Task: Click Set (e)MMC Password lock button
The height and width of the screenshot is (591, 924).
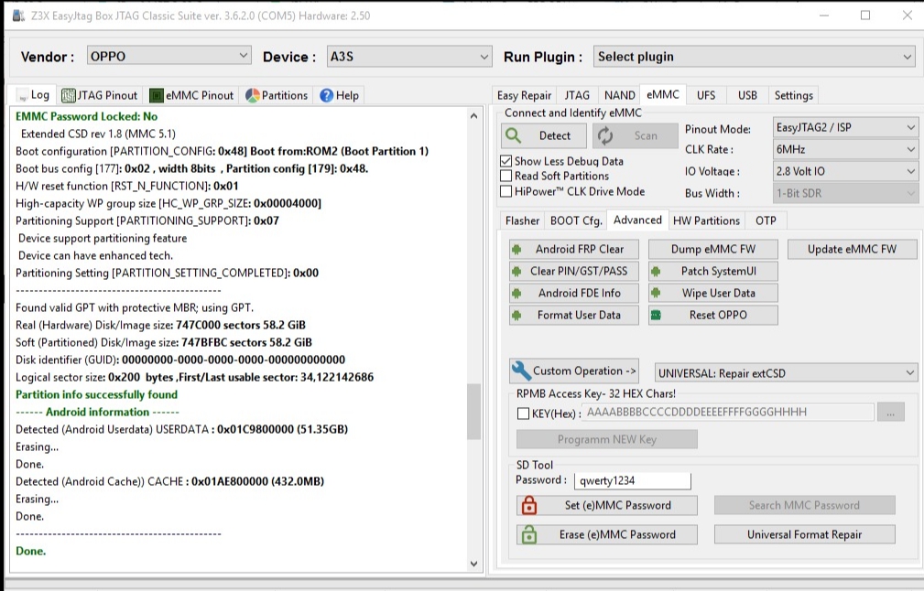Action: 607,505
